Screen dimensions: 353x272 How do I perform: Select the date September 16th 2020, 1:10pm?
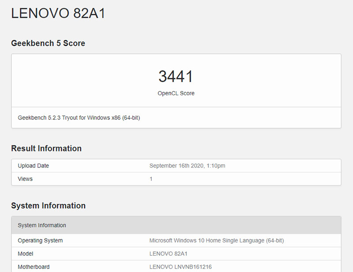coord(187,166)
